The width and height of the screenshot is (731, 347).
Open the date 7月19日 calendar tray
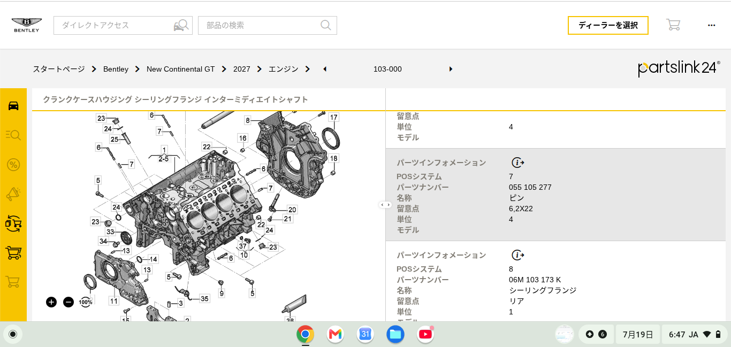coord(638,335)
